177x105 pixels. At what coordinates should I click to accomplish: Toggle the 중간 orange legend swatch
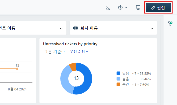118,84
